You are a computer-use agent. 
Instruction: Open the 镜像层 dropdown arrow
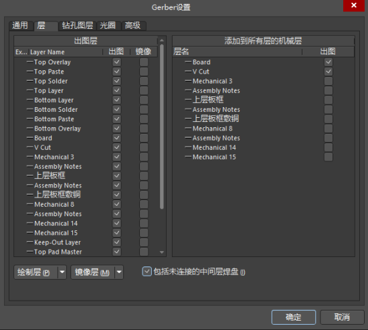(119, 272)
